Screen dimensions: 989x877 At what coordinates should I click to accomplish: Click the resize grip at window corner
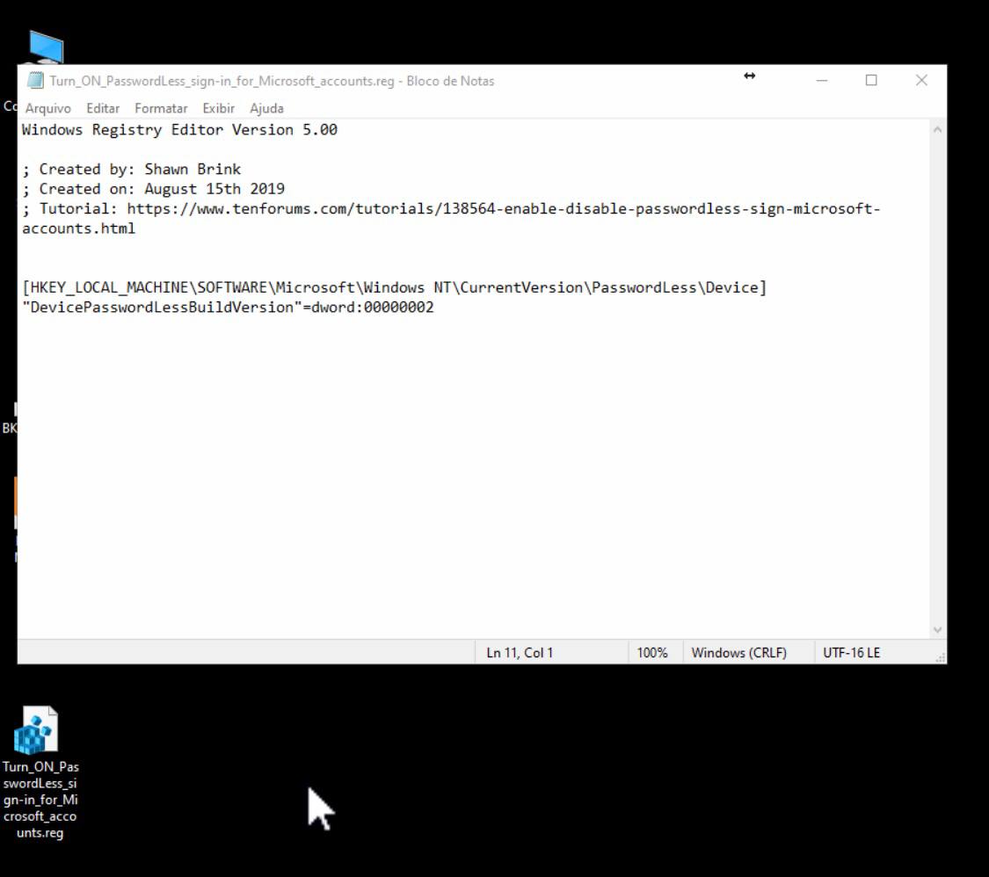[940, 657]
